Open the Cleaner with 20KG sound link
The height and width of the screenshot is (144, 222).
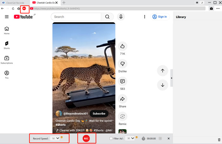pyautogui.click(x=84, y=130)
